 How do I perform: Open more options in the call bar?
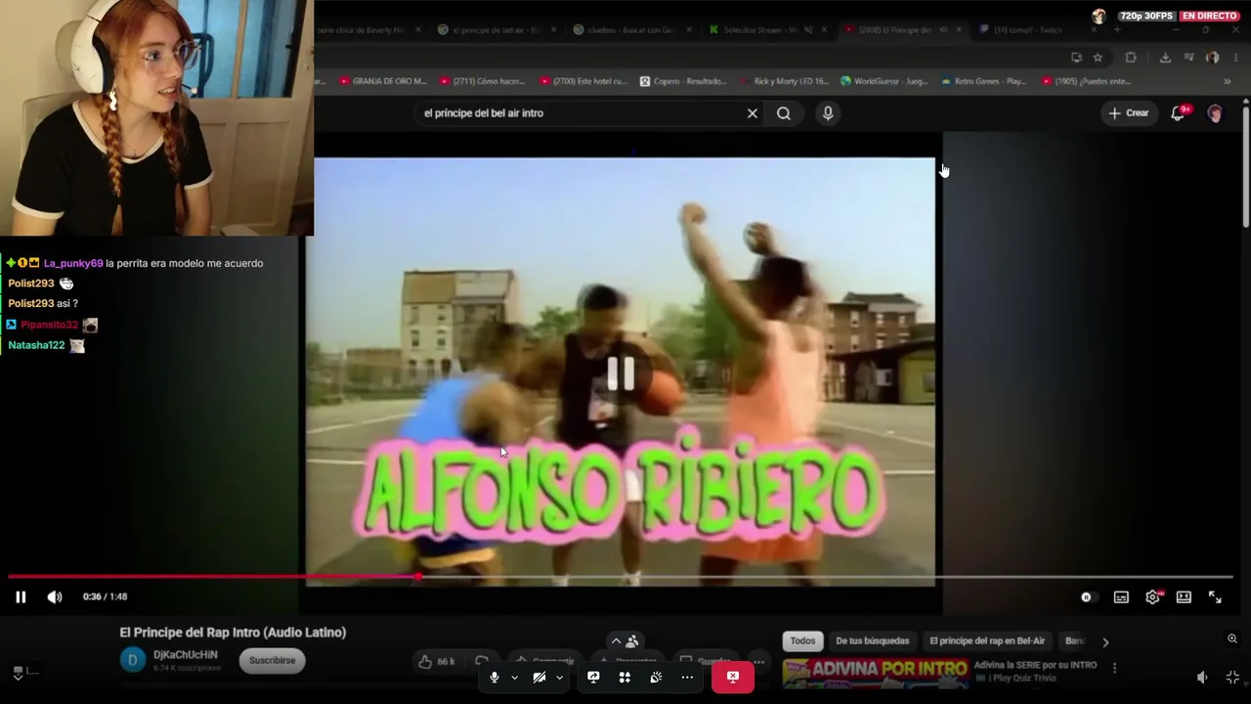point(687,677)
